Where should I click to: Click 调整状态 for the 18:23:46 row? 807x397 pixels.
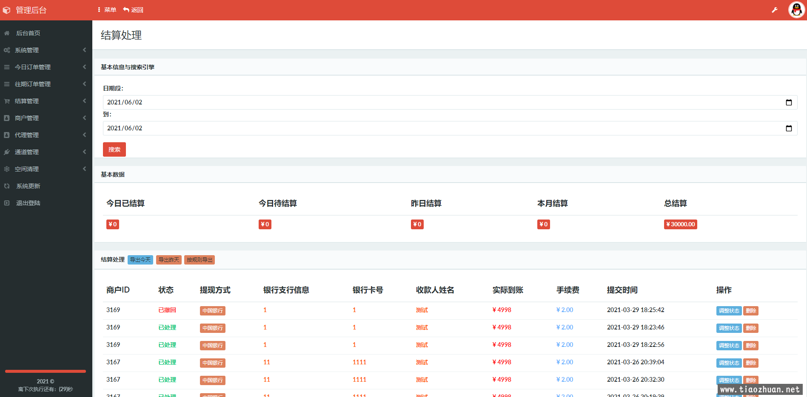[x=729, y=328]
